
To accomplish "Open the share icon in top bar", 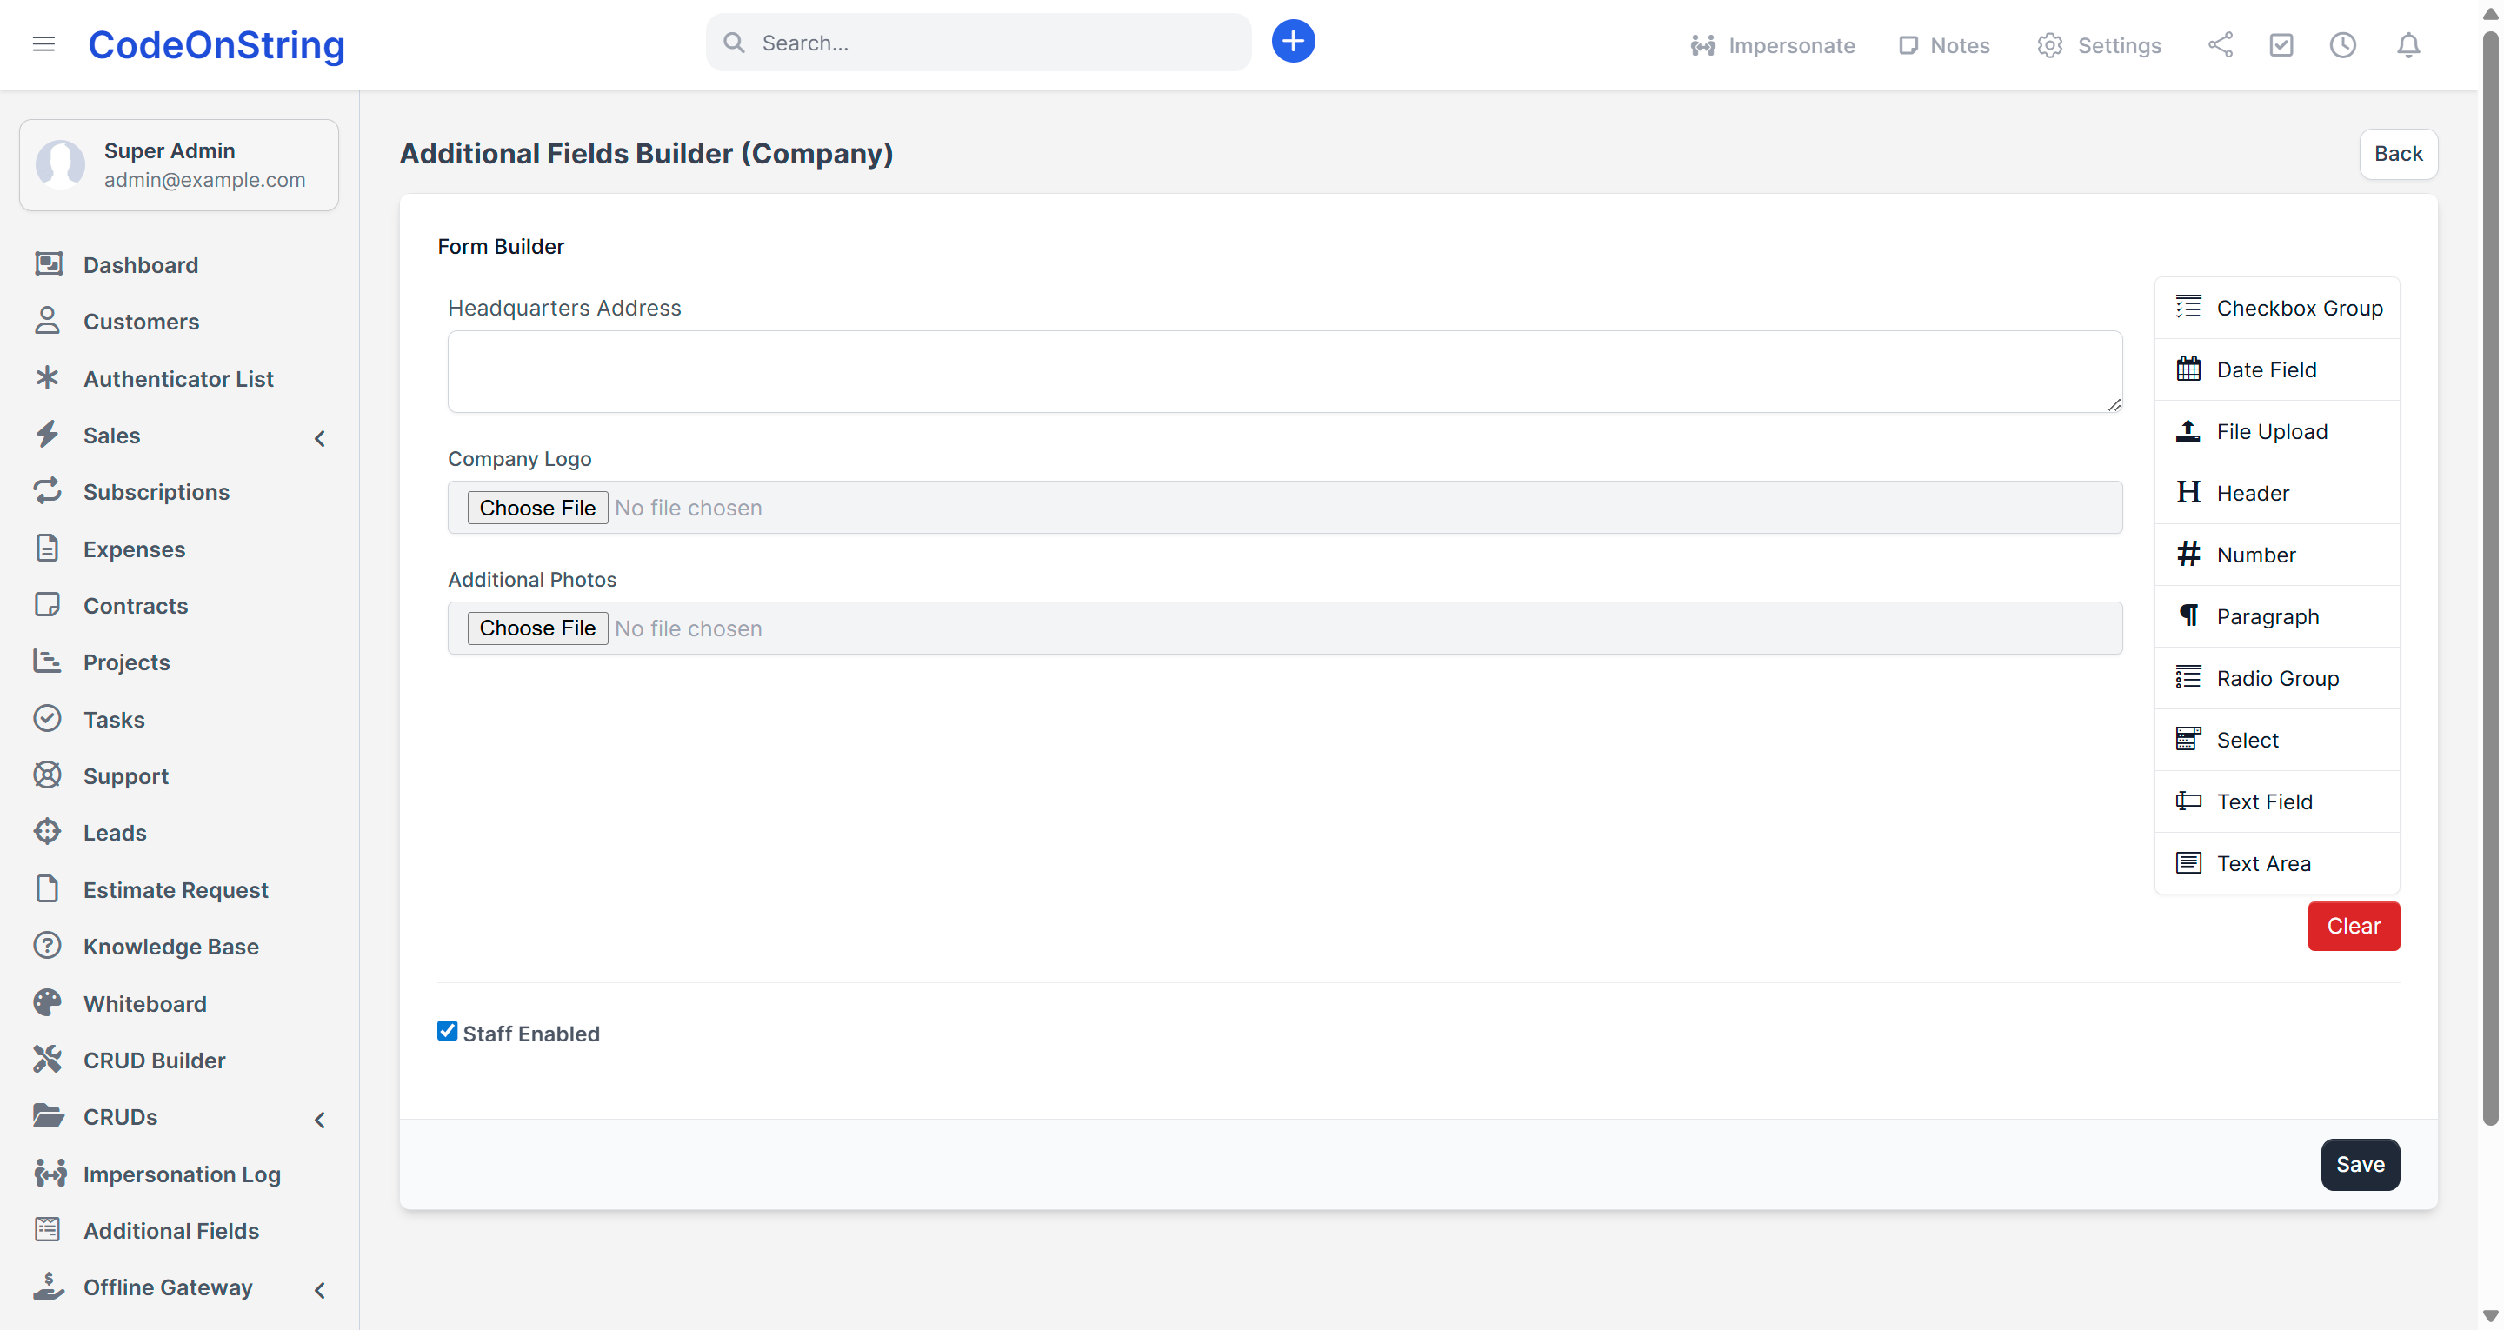I will [x=2221, y=44].
